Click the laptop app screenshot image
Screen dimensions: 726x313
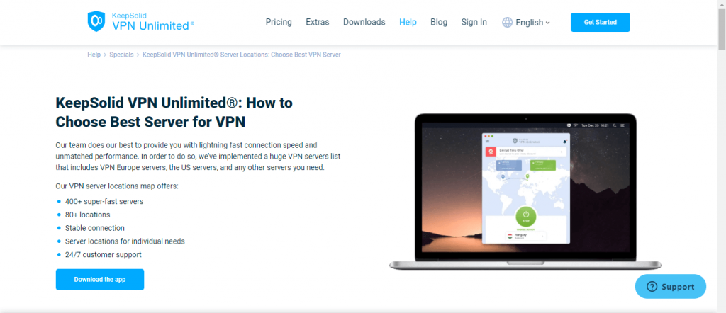525,191
